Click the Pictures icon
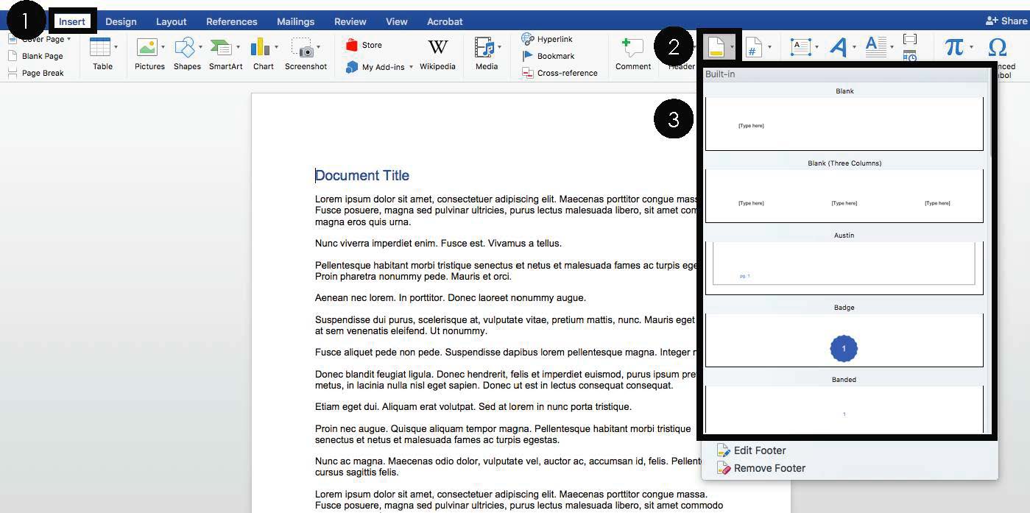 click(x=147, y=47)
